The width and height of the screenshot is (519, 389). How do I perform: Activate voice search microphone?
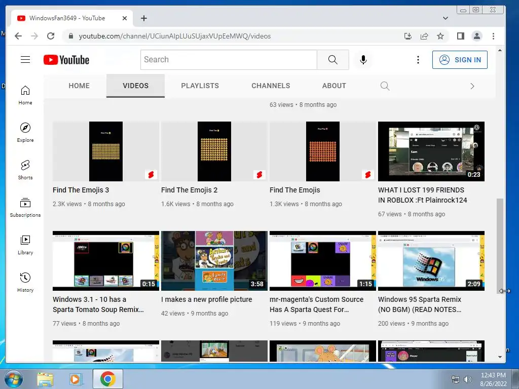tap(363, 60)
